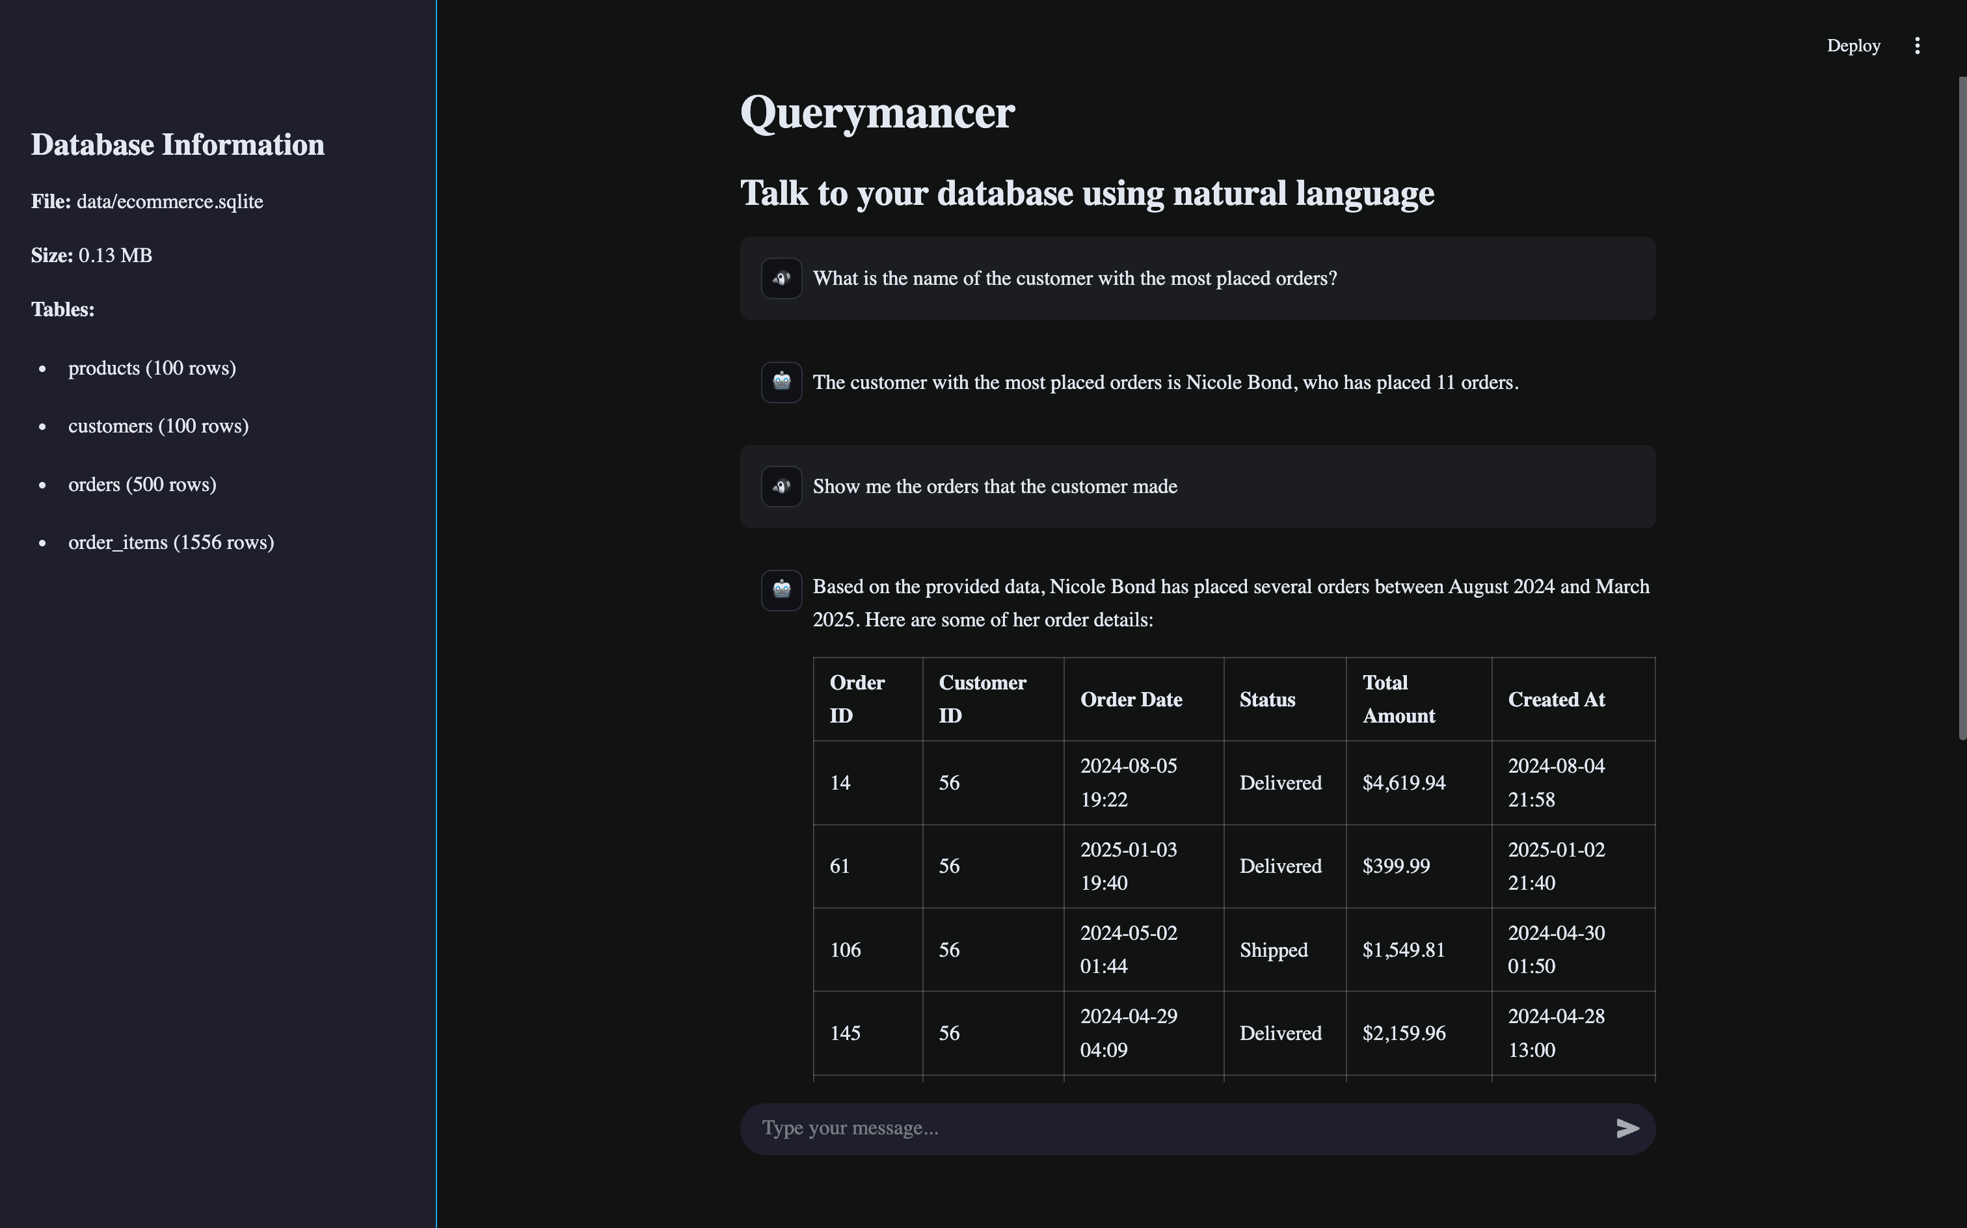The height and width of the screenshot is (1228, 1967).
Task: Click robot avatar beside 'Based on the provided data'
Action: (781, 590)
